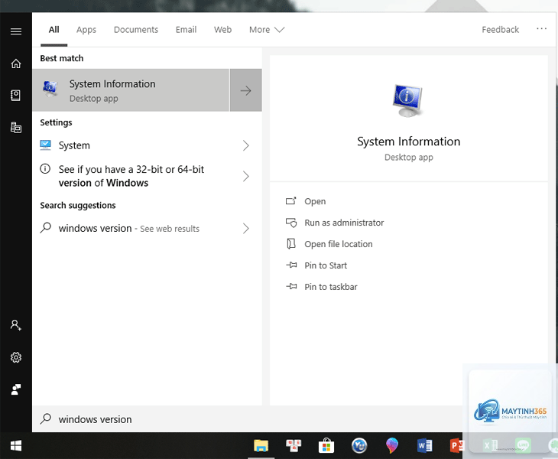Click the Feedback link

(500, 30)
